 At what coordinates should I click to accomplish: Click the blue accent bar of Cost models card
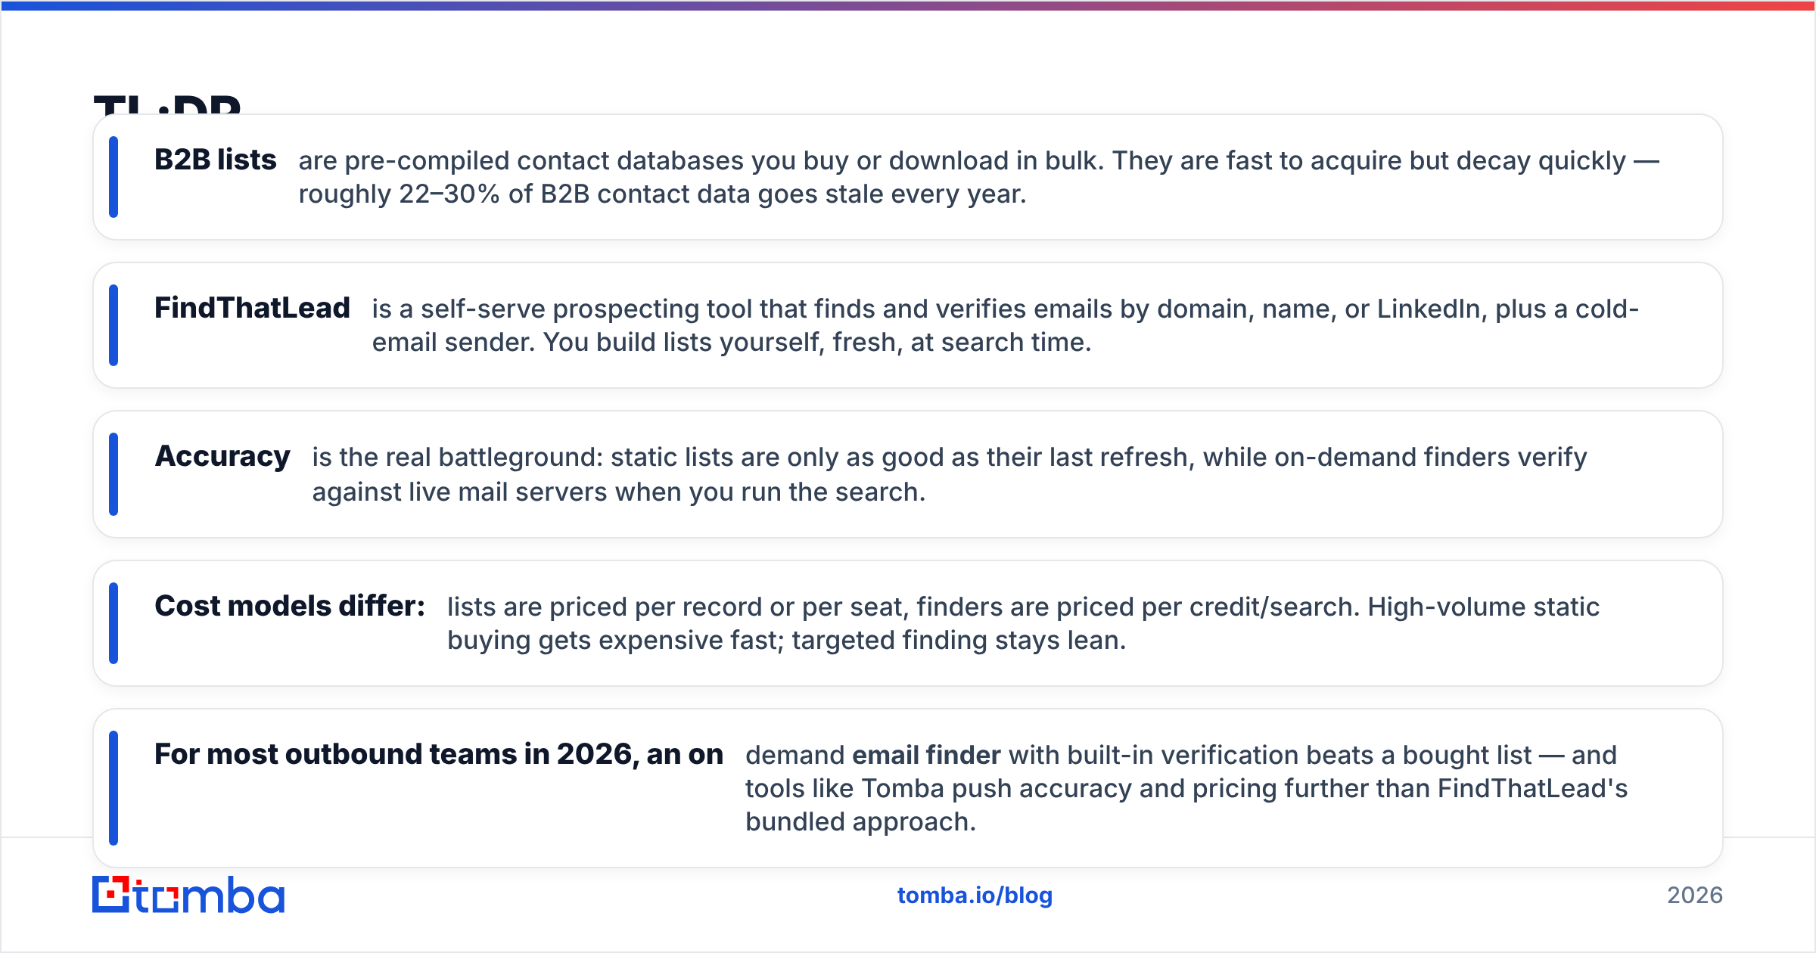pos(113,623)
